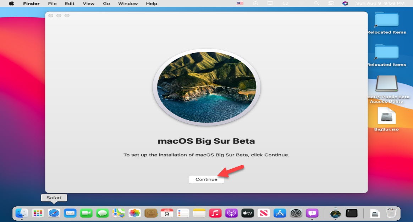Open the News application
The image size is (413, 222).
pyautogui.click(x=263, y=213)
